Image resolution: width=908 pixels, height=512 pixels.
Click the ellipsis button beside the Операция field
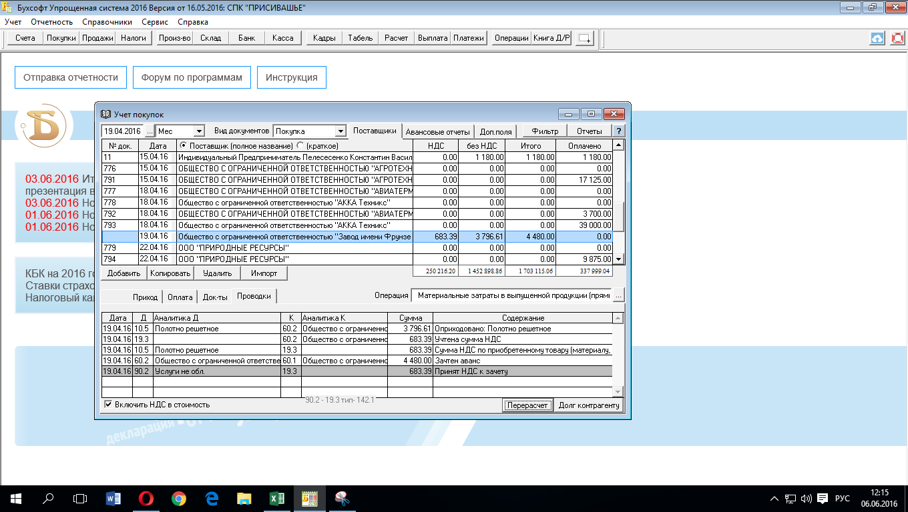click(x=618, y=295)
